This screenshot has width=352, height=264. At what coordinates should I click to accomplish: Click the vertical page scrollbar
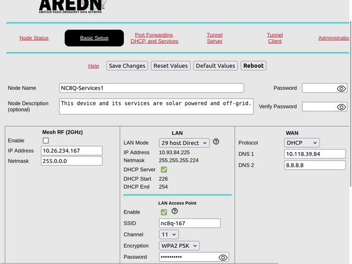point(351,103)
